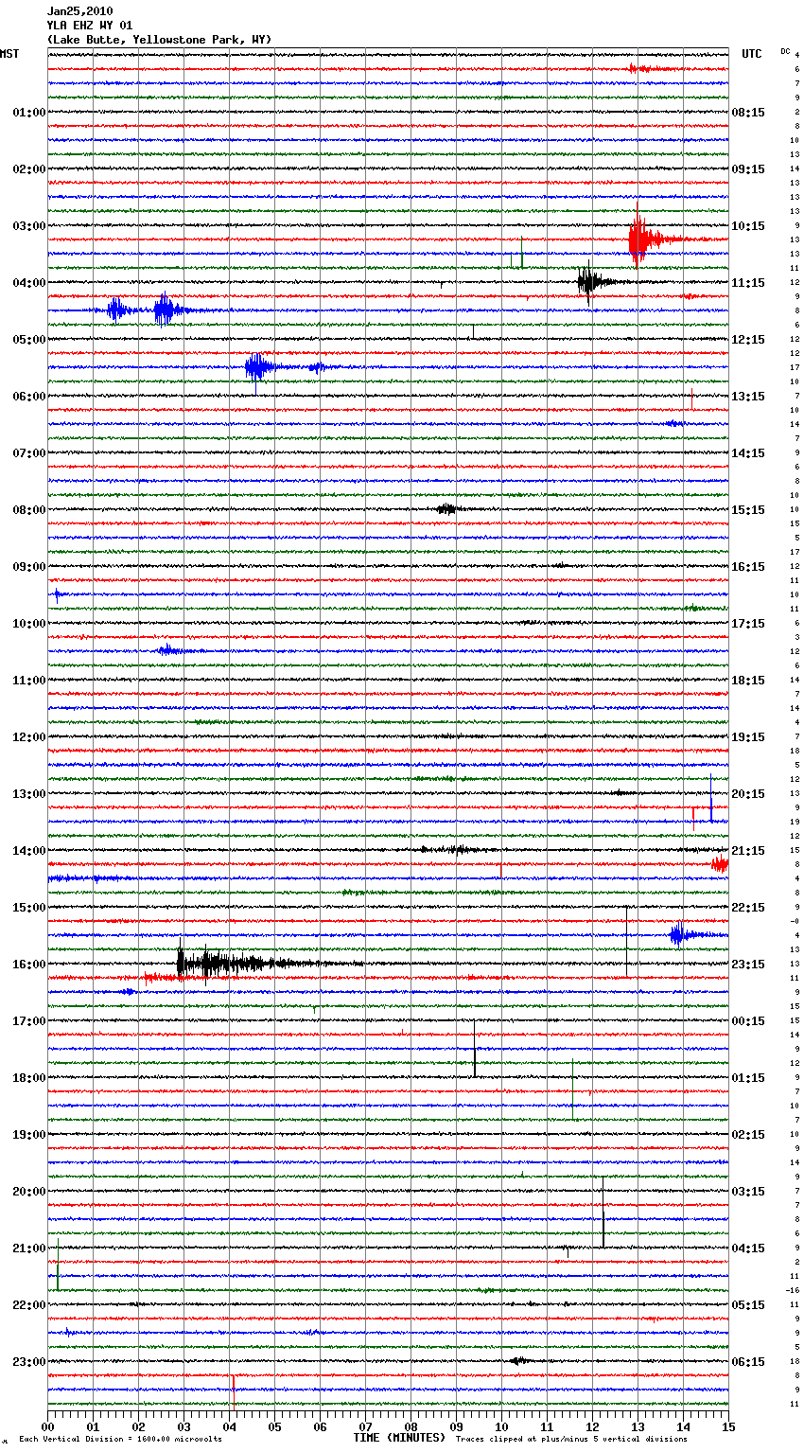Image resolution: width=804 pixels, height=1452 pixels.
Task: Click the TIME (MINUTES) axis title
Action: click(x=399, y=1438)
